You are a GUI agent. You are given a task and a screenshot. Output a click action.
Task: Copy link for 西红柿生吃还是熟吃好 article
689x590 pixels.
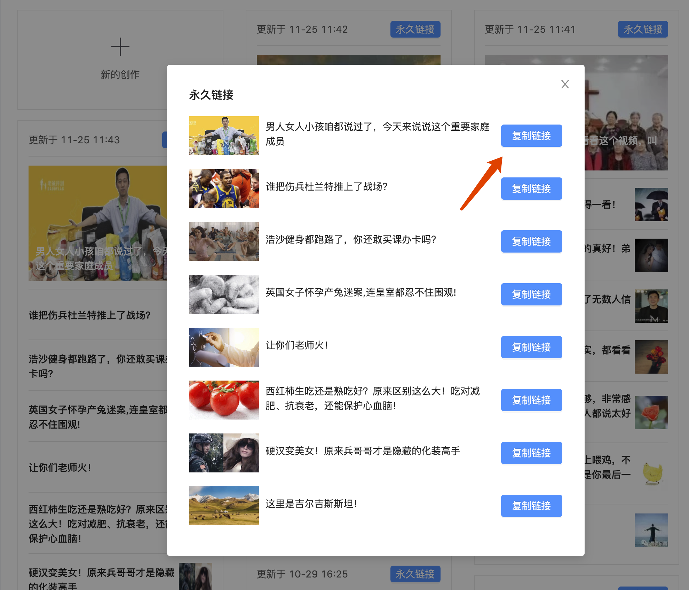(x=531, y=400)
